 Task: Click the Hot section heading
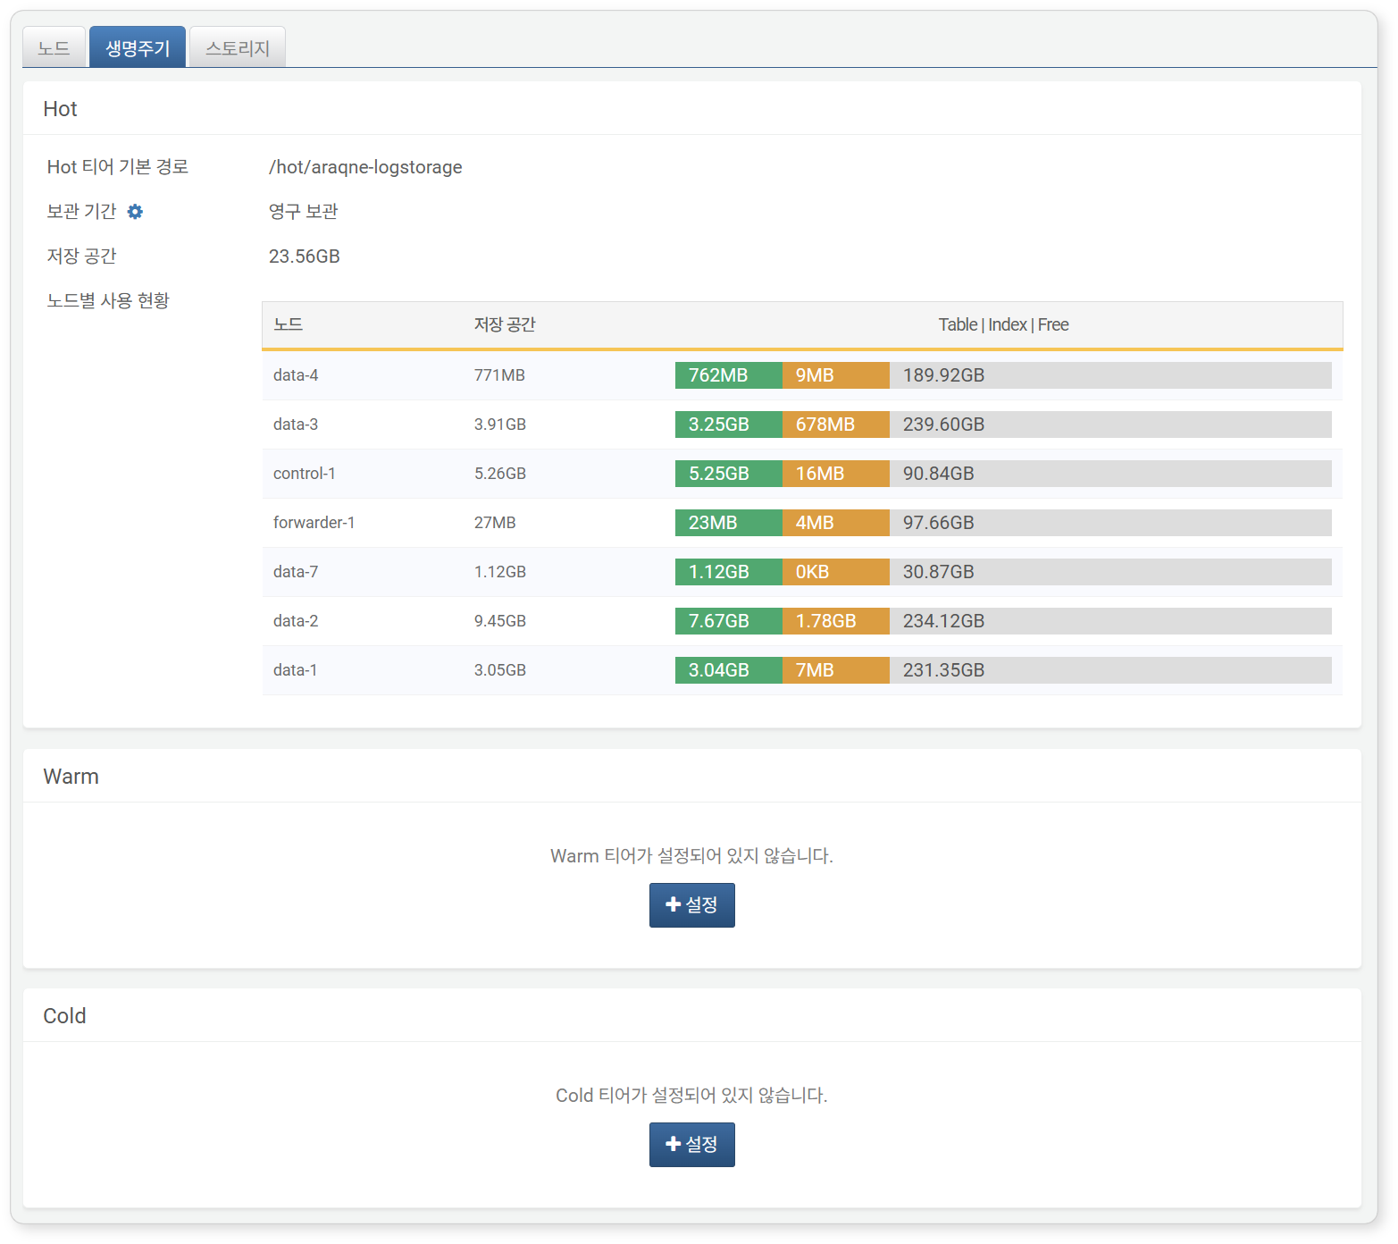point(60,109)
